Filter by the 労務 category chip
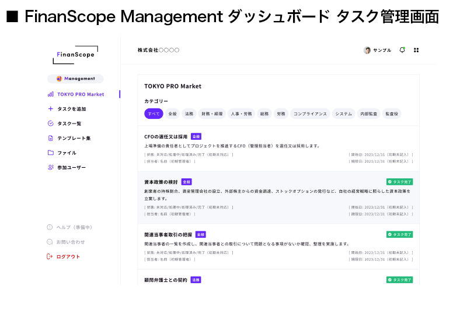Viewport: 467px width, 310px height. coord(281,114)
